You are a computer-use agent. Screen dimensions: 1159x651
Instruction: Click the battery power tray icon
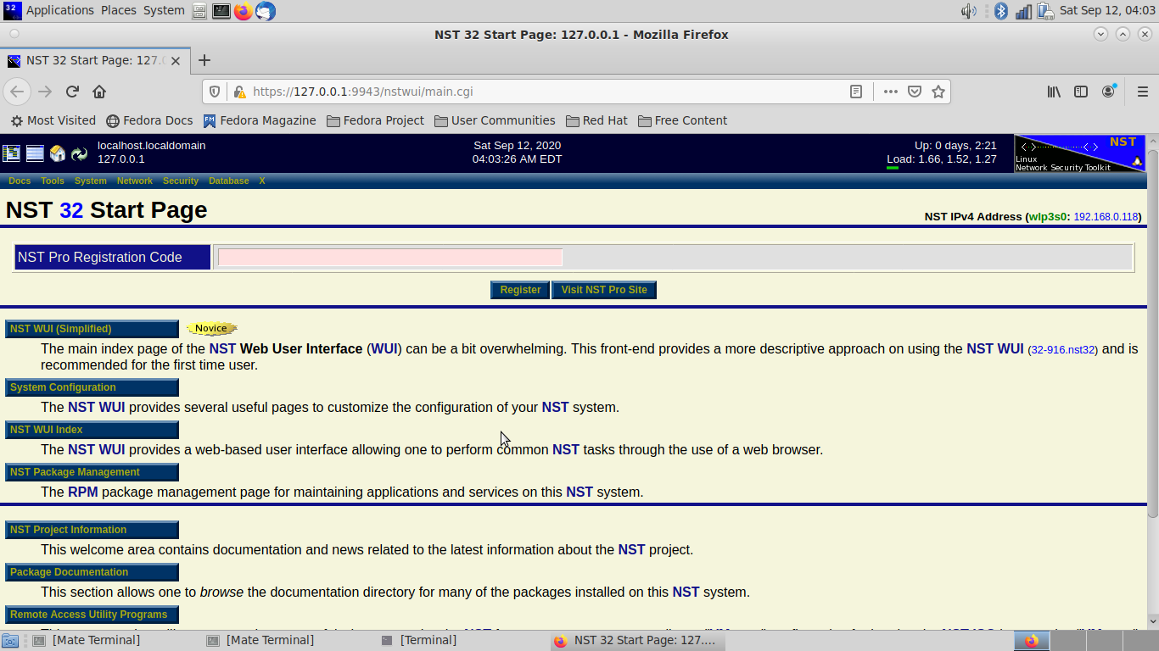tap(1045, 11)
